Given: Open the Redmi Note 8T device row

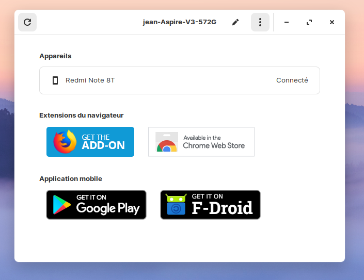Looking at the screenshot, I should (x=179, y=80).
